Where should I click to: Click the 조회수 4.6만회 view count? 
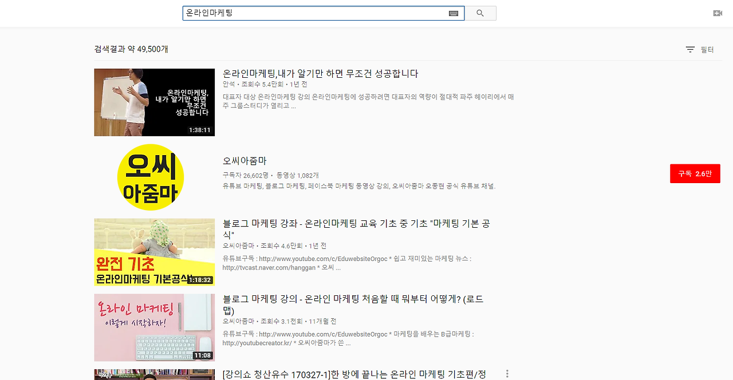pos(281,246)
